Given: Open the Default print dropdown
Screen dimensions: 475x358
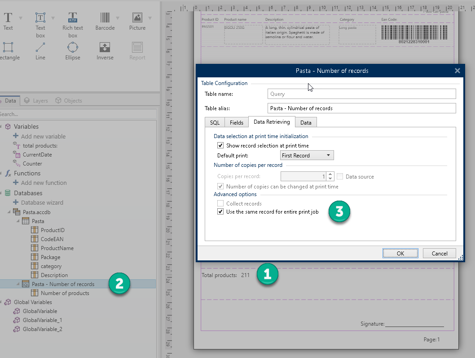Looking at the screenshot, I should coord(307,156).
